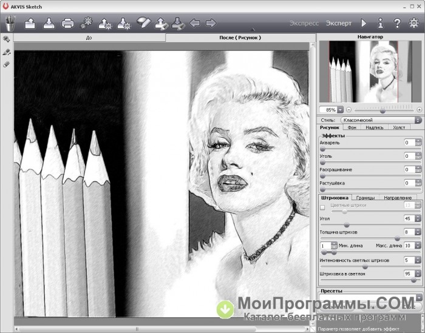Screen dimensions: 425x333
Task: Click the vertical scrollbar beside the image
Action: [x=312, y=183]
